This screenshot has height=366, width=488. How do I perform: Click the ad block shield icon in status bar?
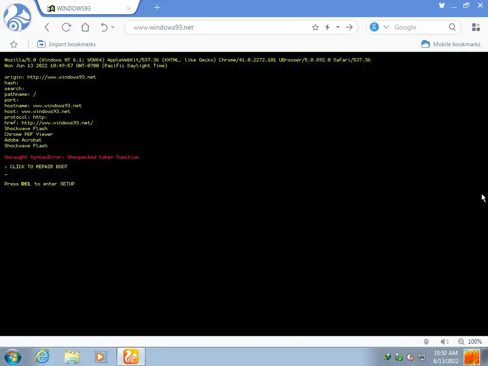[x=427, y=342]
